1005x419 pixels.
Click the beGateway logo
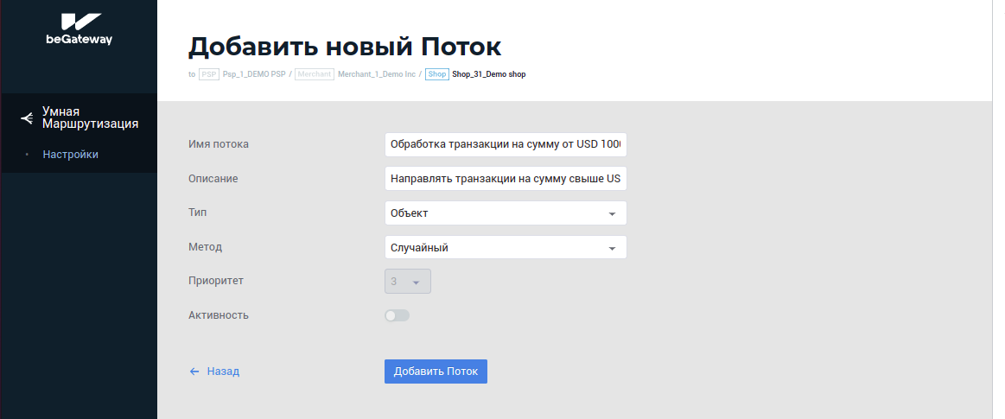point(79,29)
